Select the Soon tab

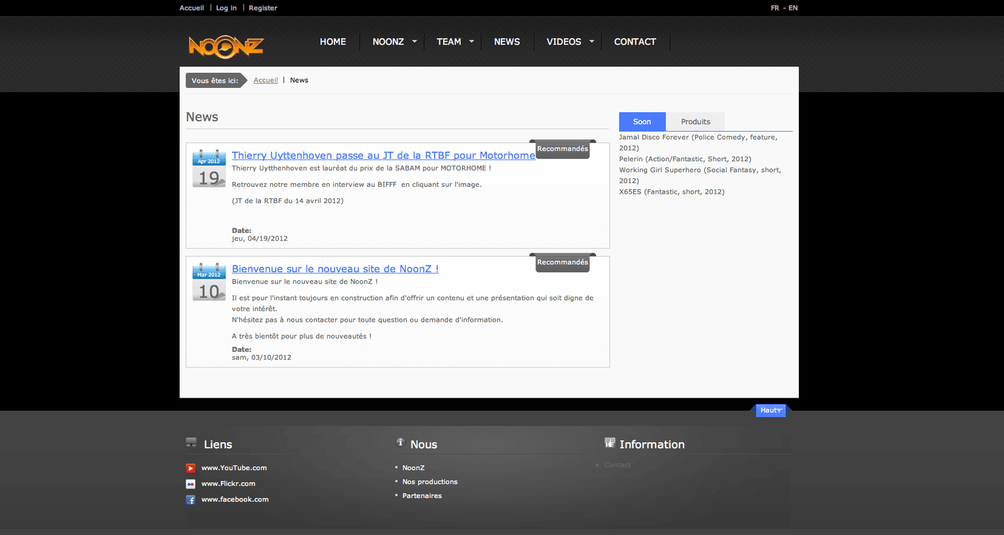(641, 122)
